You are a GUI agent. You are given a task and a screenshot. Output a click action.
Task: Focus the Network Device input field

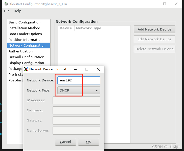coord(79,80)
